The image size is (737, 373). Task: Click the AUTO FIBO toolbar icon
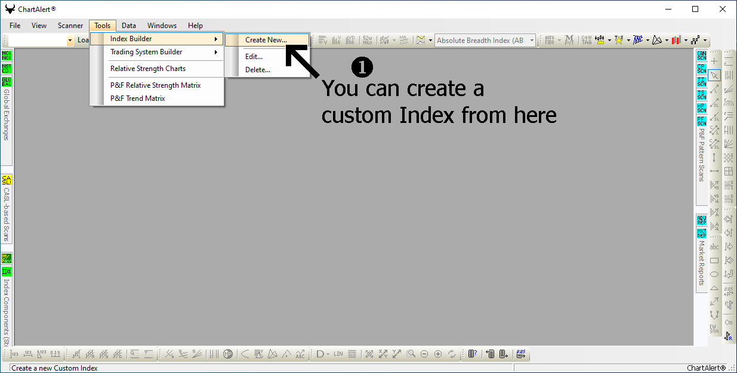[x=550, y=40]
